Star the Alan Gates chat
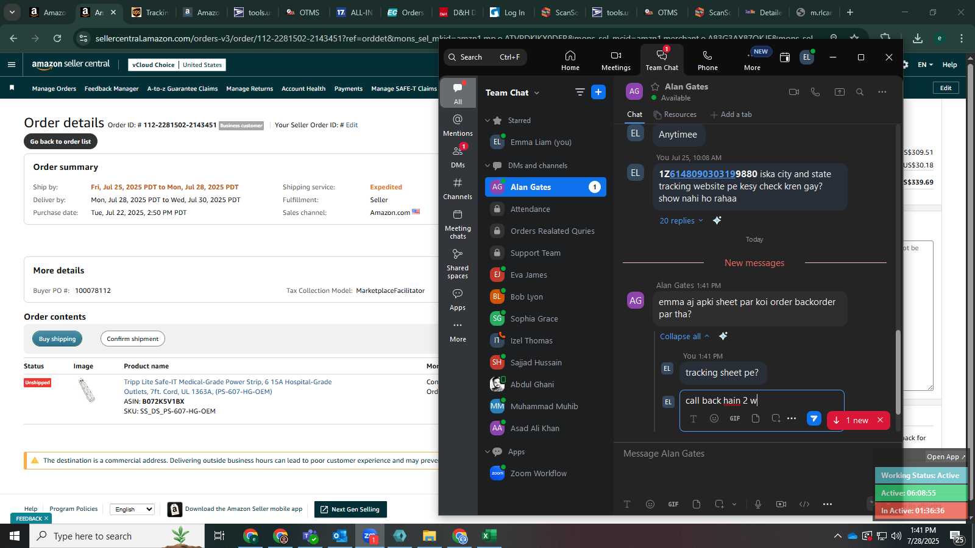The width and height of the screenshot is (975, 548). click(655, 86)
